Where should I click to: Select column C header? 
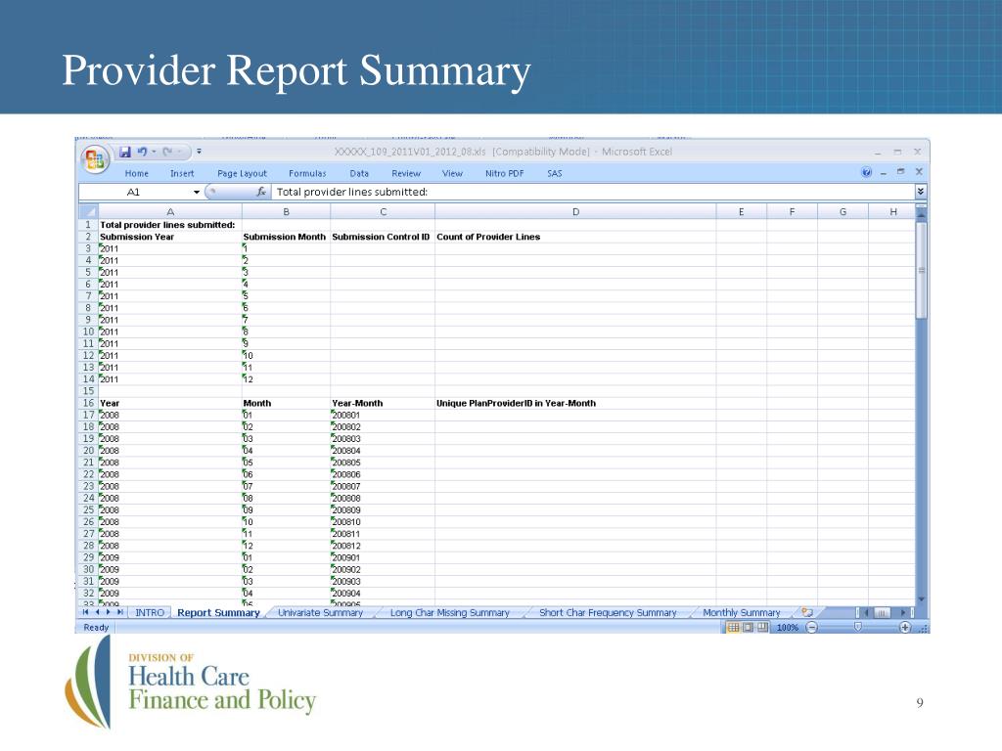[383, 212]
